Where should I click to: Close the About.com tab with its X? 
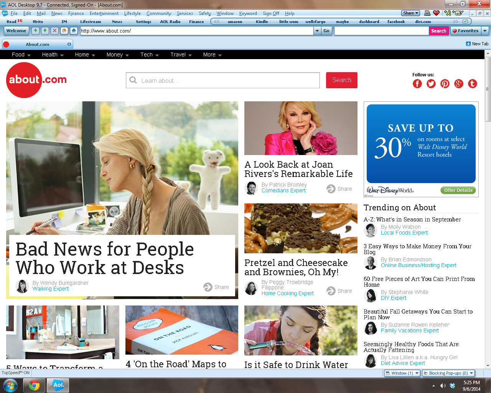point(69,45)
